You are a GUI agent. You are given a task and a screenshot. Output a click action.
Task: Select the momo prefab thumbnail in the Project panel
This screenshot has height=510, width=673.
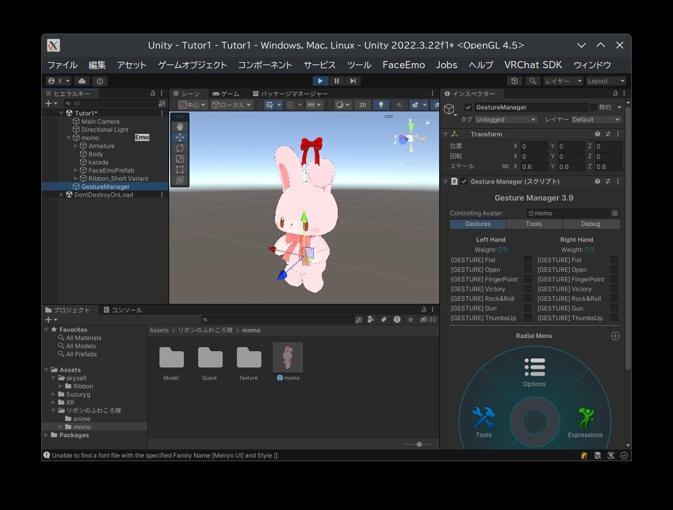[288, 357]
